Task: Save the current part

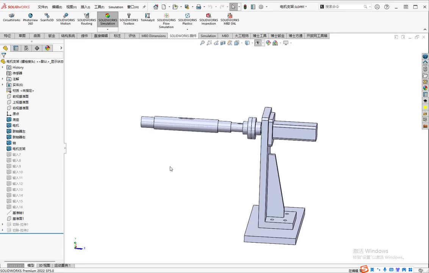Action: [187, 7]
